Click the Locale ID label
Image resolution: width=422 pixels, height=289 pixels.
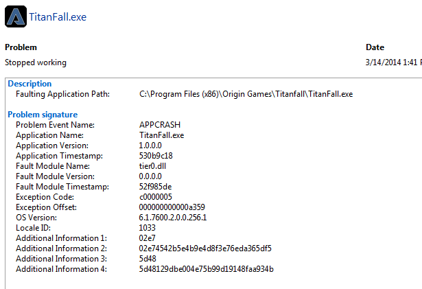[x=33, y=228]
